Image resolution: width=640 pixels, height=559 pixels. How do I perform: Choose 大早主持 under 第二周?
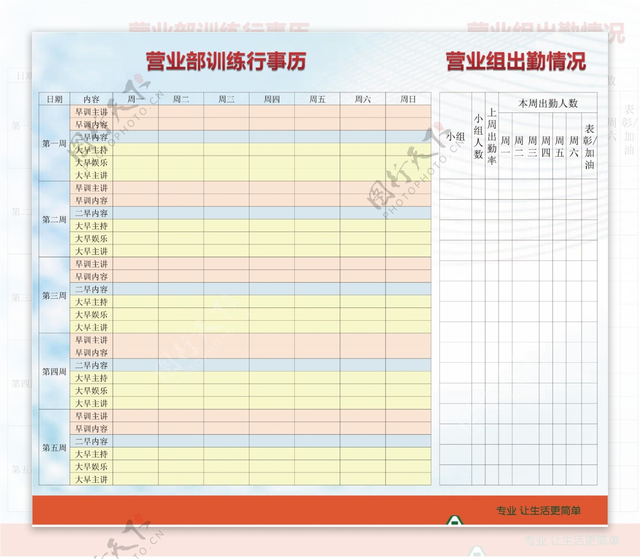92,226
